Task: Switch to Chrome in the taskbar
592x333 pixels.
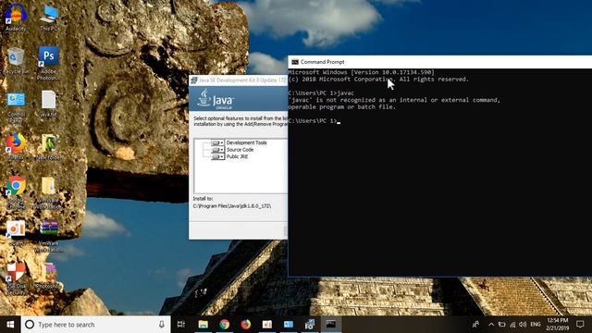Action: point(224,325)
